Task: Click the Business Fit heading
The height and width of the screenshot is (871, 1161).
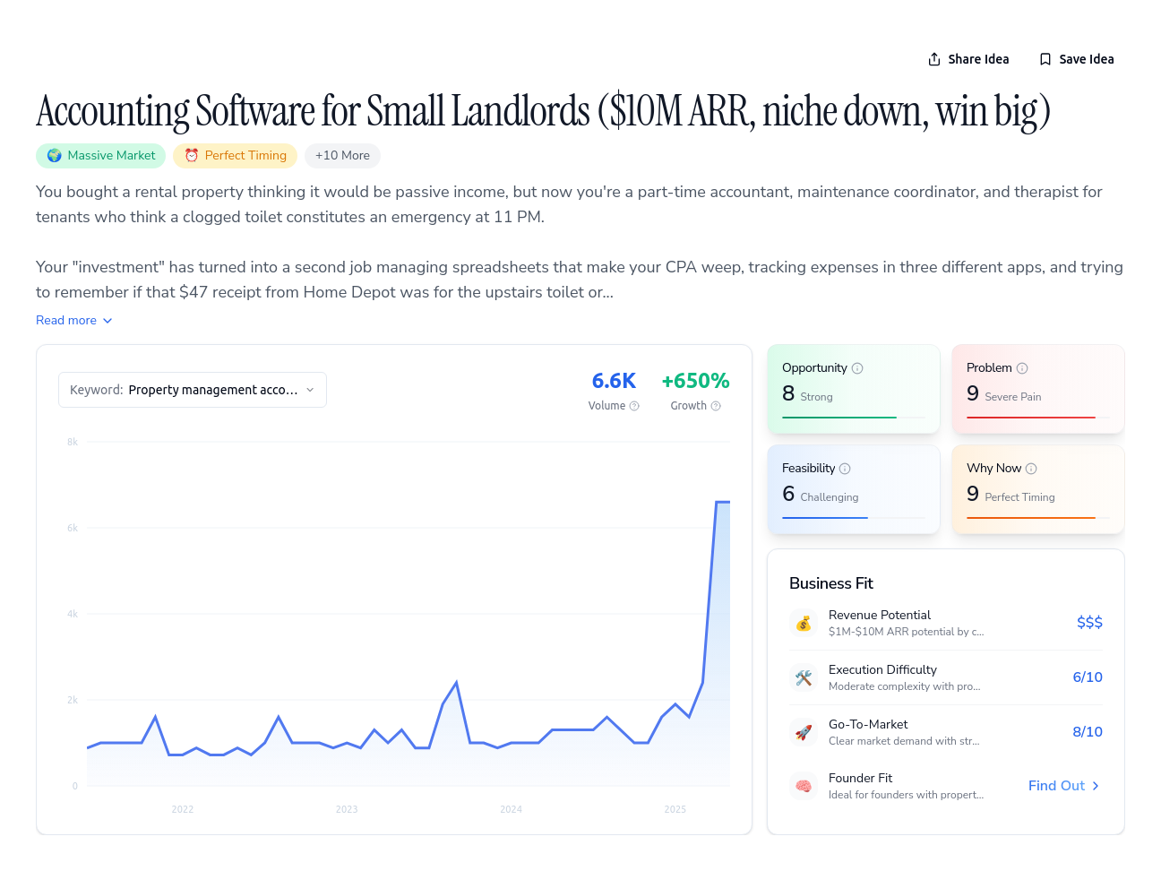Action: coord(830,583)
